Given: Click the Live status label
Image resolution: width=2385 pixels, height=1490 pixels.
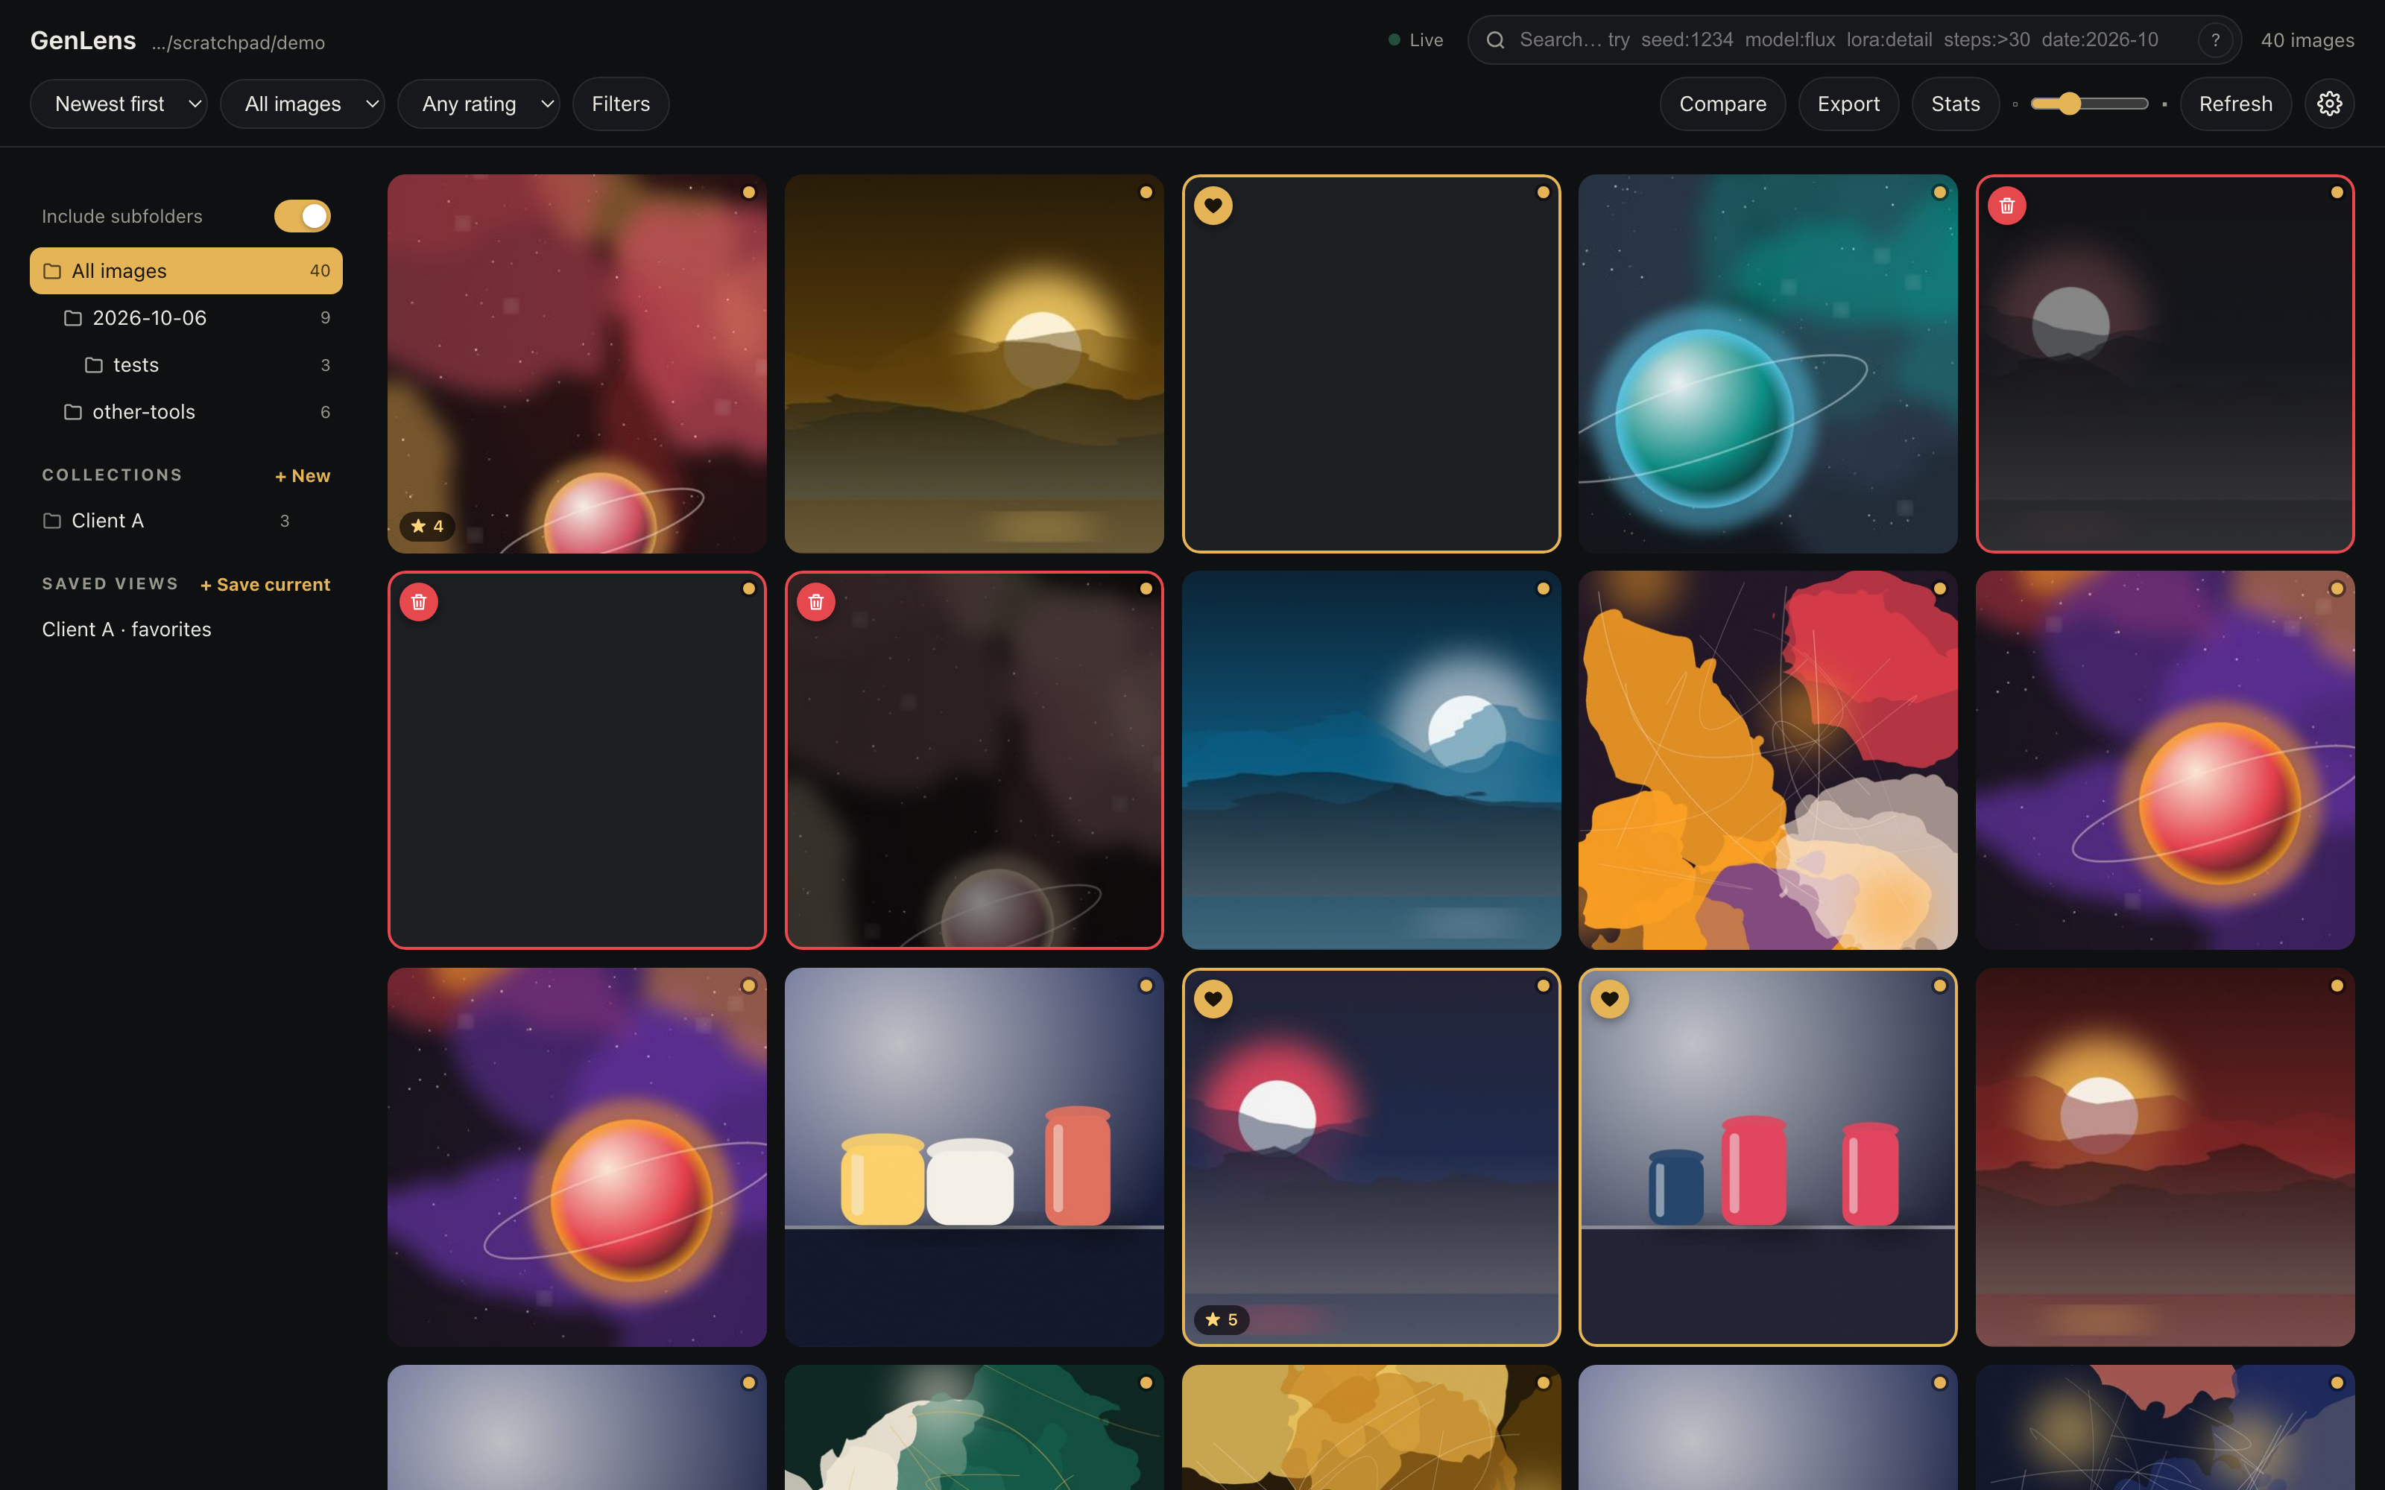Looking at the screenshot, I should click(1426, 40).
